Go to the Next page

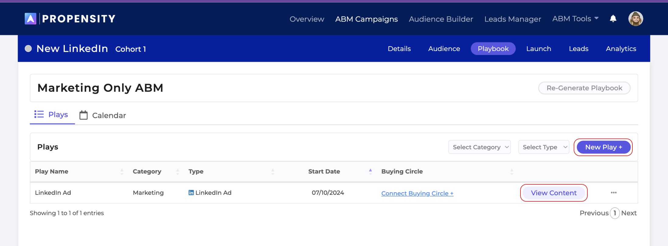point(629,213)
